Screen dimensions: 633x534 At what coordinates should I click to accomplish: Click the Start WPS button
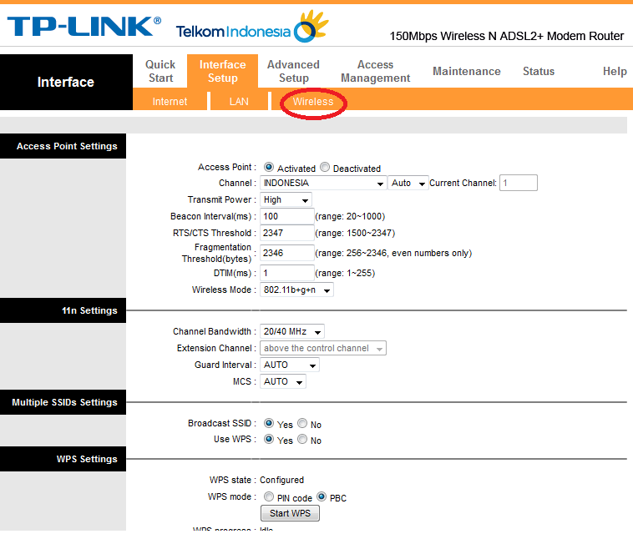[290, 513]
